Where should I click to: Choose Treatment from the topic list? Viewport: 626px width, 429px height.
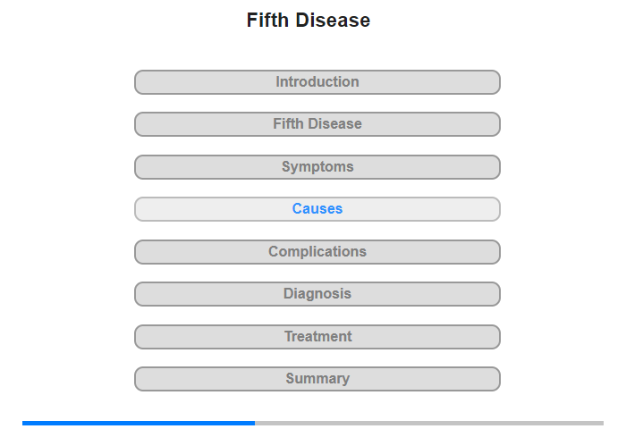click(x=317, y=337)
